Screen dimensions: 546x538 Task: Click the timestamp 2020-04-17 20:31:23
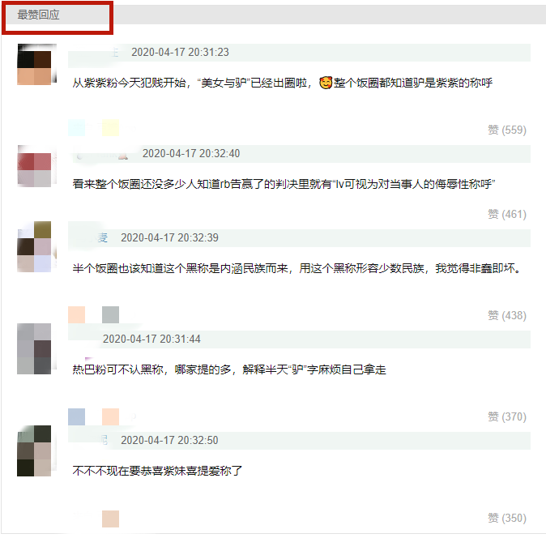(x=180, y=52)
